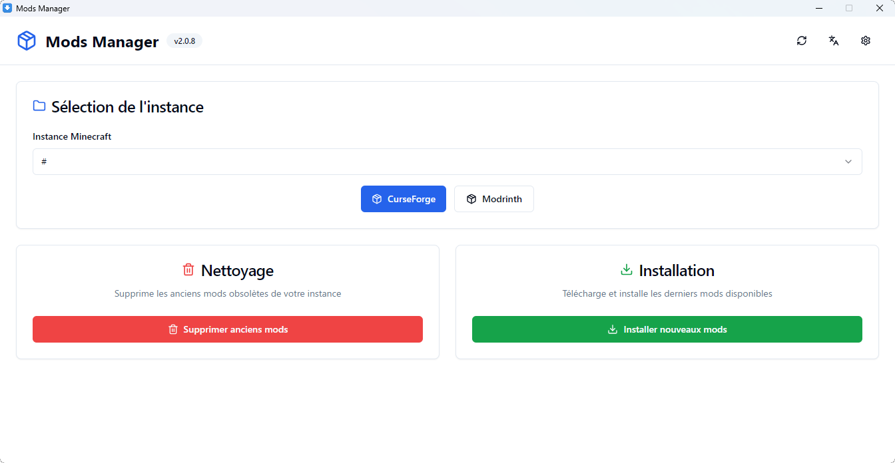Image resolution: width=895 pixels, height=463 pixels.
Task: Minimize the Mods Manager window
Action: click(818, 8)
